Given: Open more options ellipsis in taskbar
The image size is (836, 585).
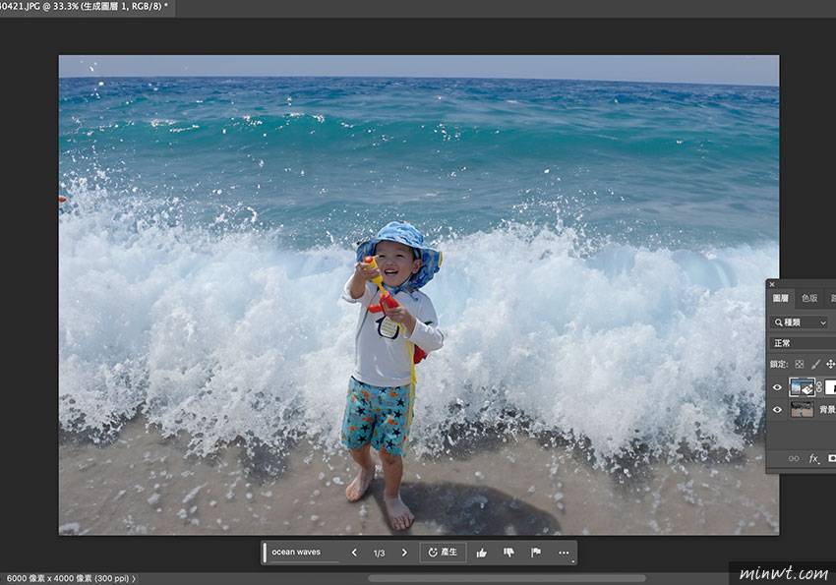Looking at the screenshot, I should (x=564, y=553).
